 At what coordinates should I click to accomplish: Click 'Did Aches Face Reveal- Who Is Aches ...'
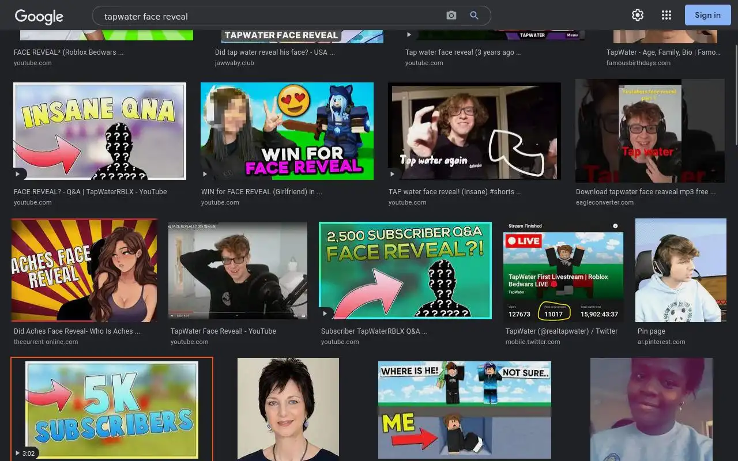[77, 331]
